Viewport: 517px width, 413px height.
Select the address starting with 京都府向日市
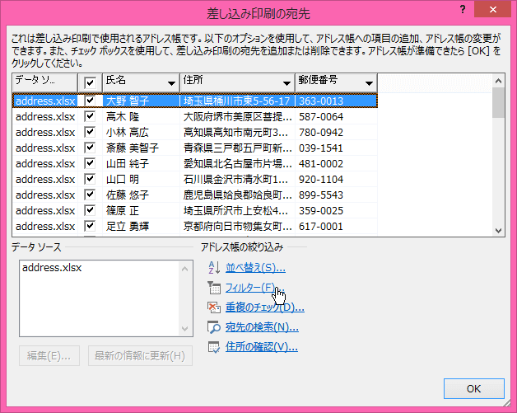point(237,227)
